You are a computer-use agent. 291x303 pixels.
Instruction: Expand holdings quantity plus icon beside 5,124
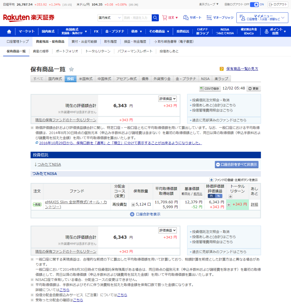(x=133, y=205)
